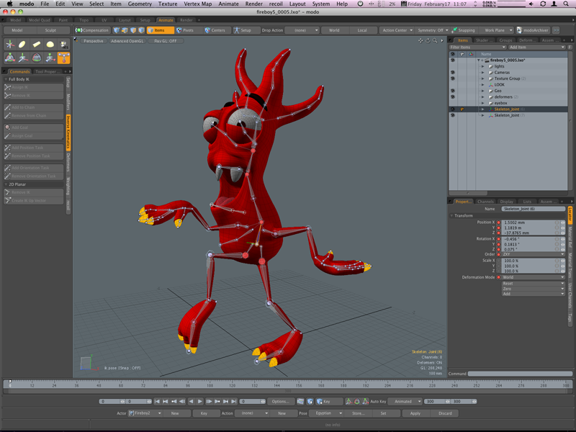Click the Store pose button
This screenshot has width=576, height=432.
(358, 413)
